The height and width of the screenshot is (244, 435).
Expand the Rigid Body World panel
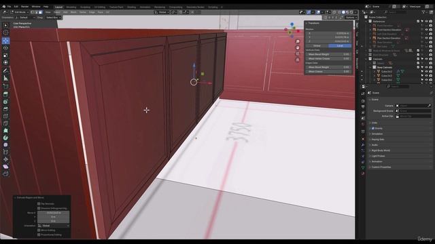pos(381,150)
